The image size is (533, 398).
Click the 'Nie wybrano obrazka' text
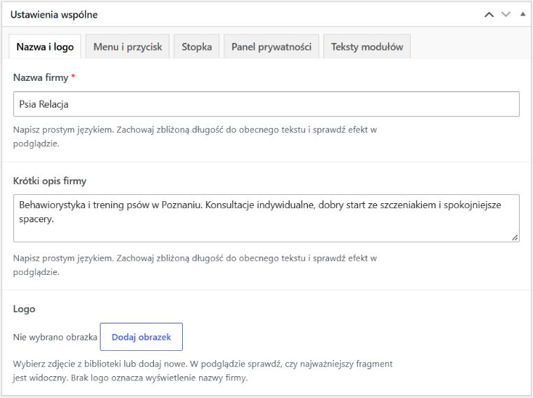pyautogui.click(x=55, y=337)
